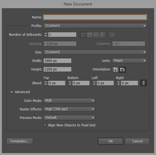Screen dimensions: 156x155
Task: Select Arrange by Row artboard icon
Action: 96,35
